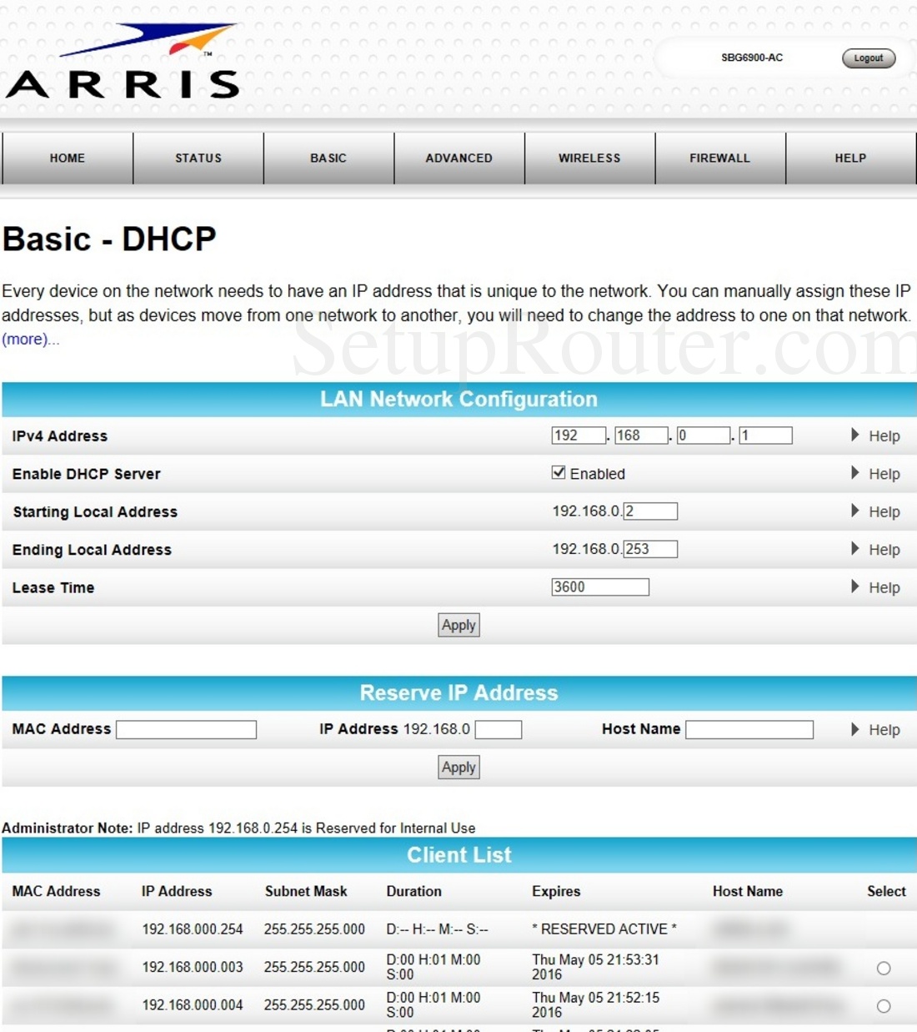Click the SBG6900-AC model label
917x1032 pixels.
pyautogui.click(x=752, y=58)
